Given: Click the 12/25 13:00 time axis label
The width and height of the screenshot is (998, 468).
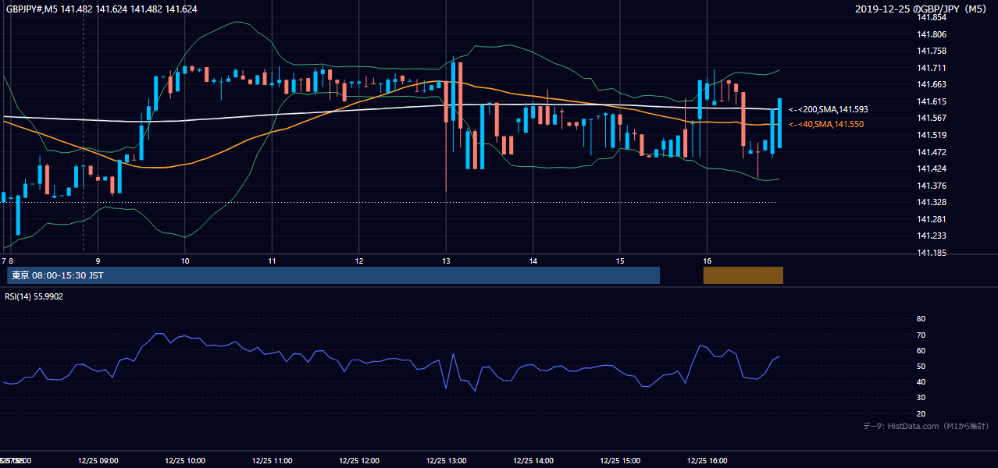Looking at the screenshot, I should (x=445, y=460).
